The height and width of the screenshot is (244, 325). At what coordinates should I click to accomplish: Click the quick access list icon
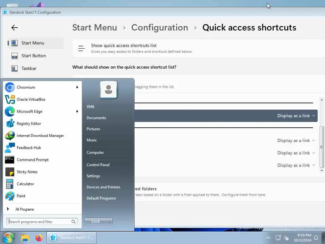click(82, 48)
